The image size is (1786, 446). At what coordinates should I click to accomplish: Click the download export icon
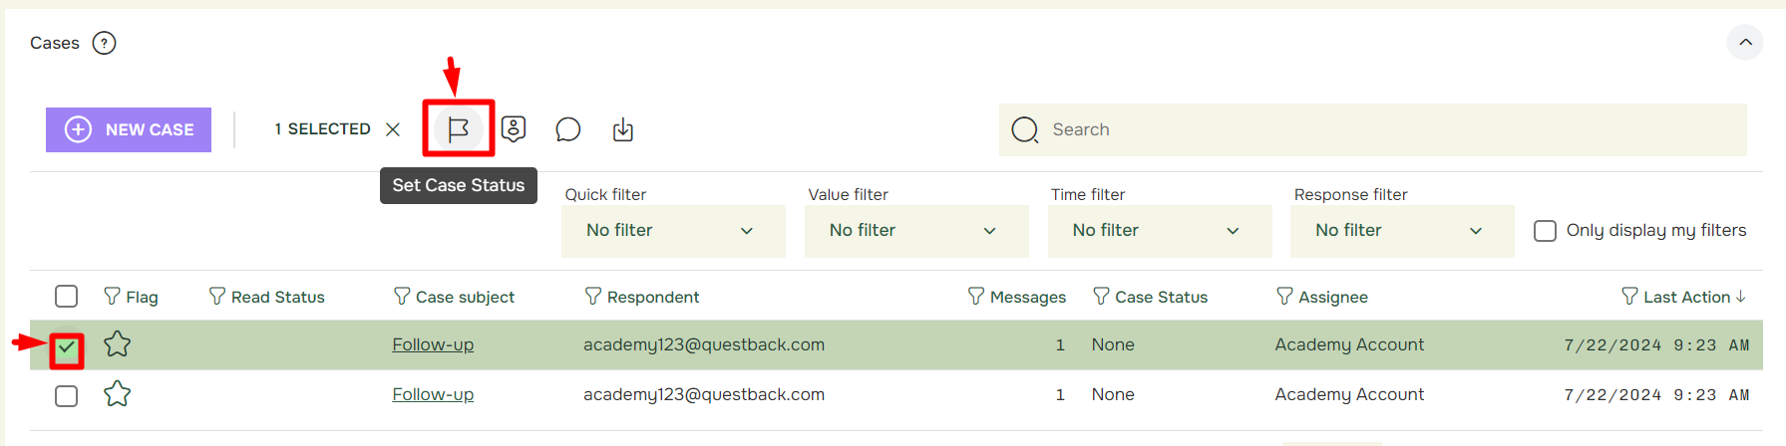tap(623, 129)
